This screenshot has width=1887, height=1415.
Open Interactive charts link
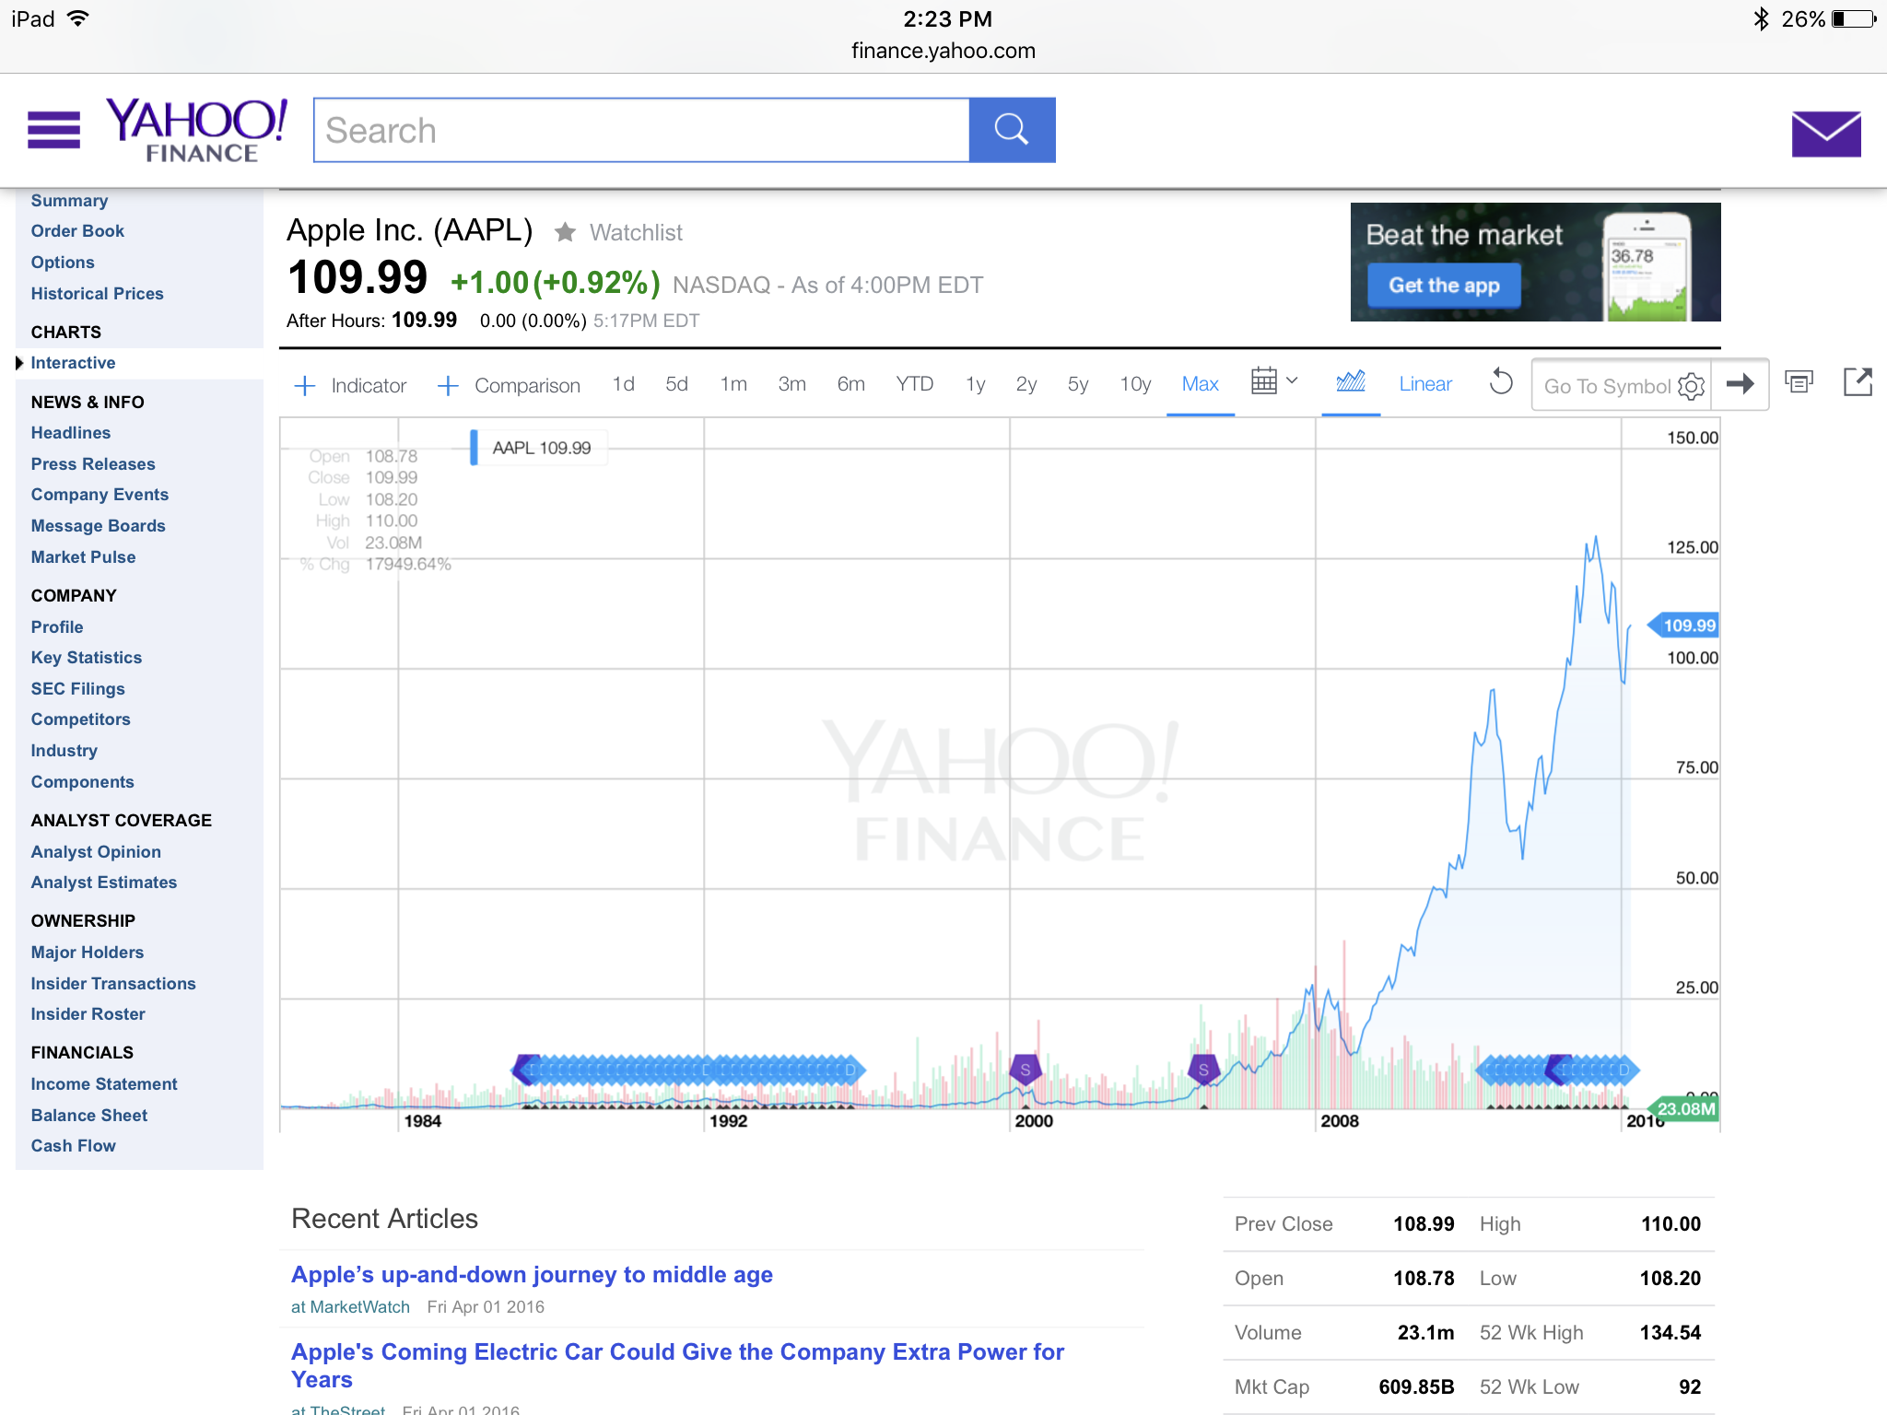(x=73, y=363)
